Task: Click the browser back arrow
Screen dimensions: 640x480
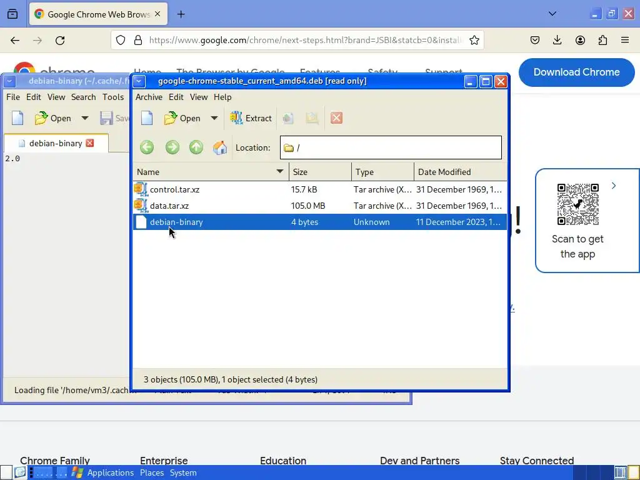Action: [x=15, y=40]
